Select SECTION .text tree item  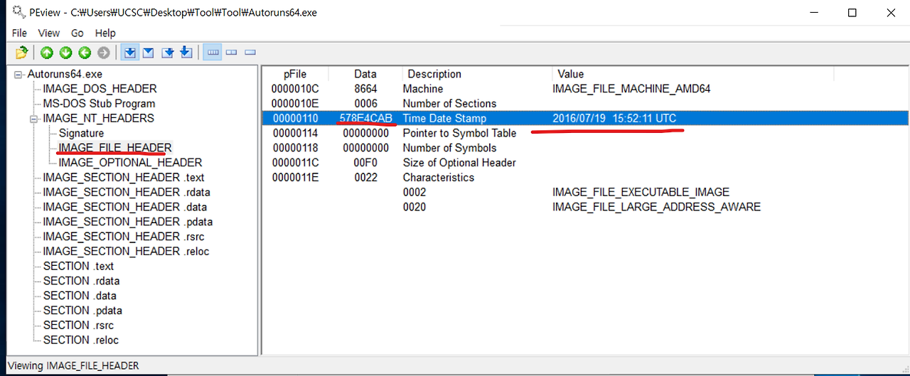pyautogui.click(x=78, y=266)
